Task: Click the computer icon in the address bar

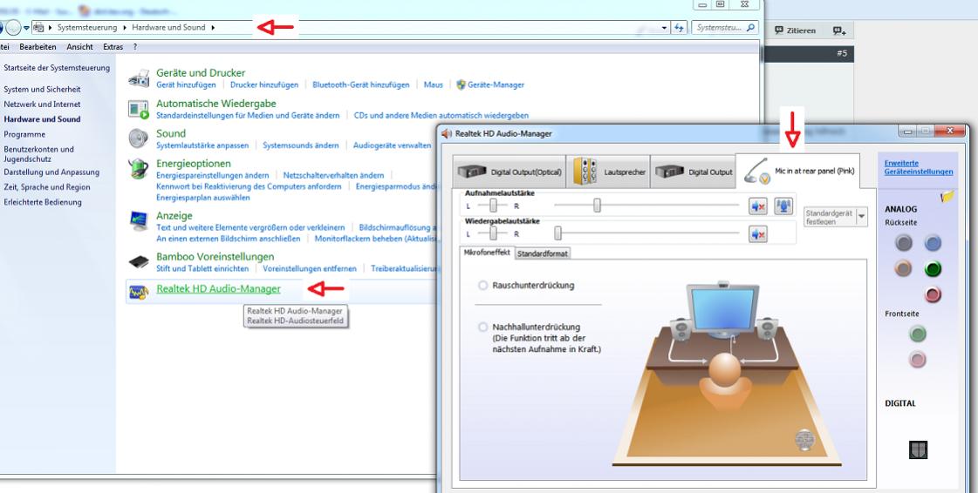Action: point(38,27)
